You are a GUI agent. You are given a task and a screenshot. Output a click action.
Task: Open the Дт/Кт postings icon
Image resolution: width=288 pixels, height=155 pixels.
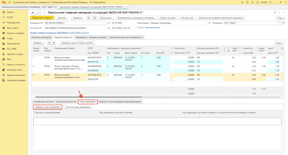click(x=89, y=18)
